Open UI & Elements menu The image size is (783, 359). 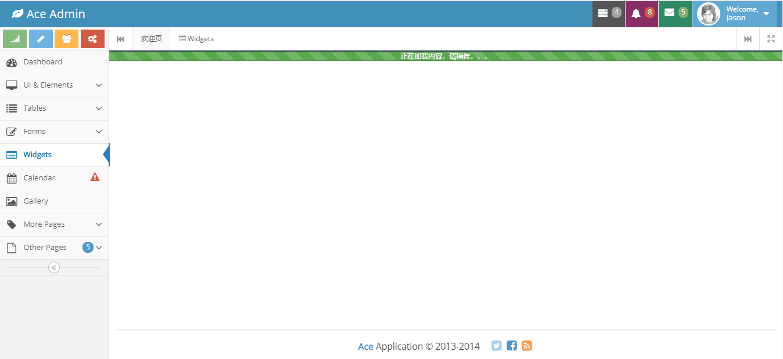click(55, 85)
